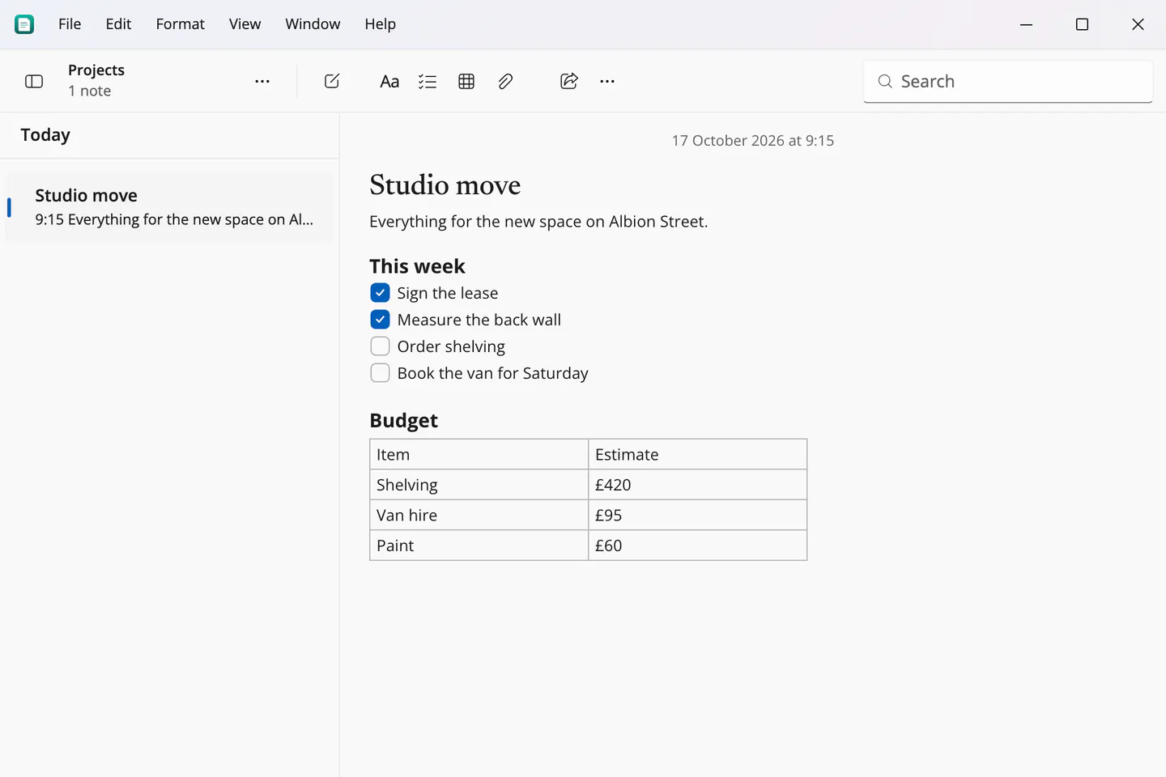Insert a checklist with the checklist icon
Viewport: 1166px width, 777px height.
pyautogui.click(x=428, y=81)
